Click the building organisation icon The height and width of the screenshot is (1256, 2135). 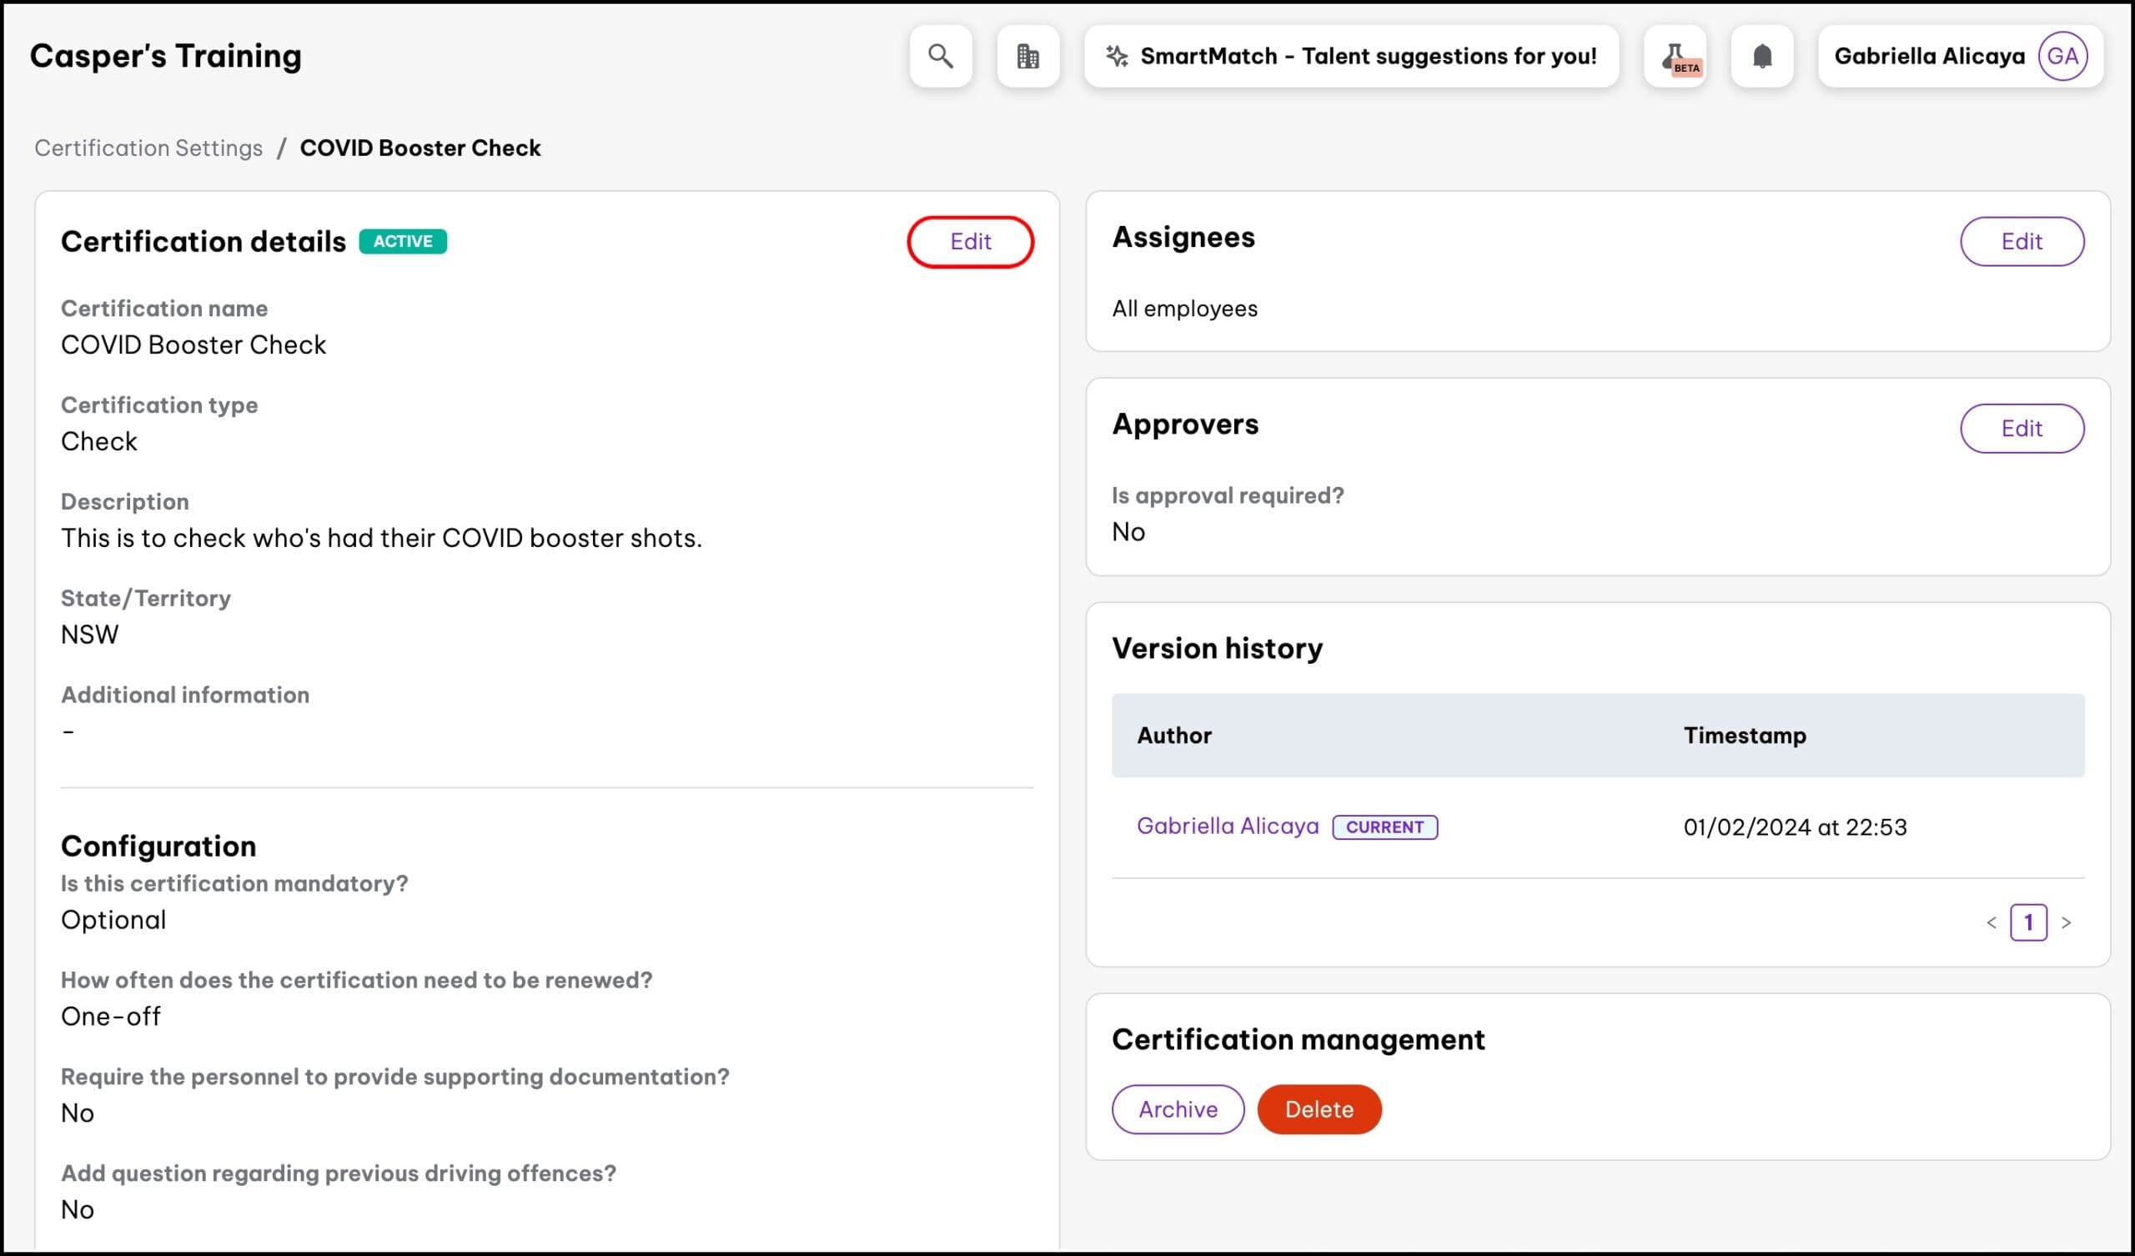[x=1027, y=56]
